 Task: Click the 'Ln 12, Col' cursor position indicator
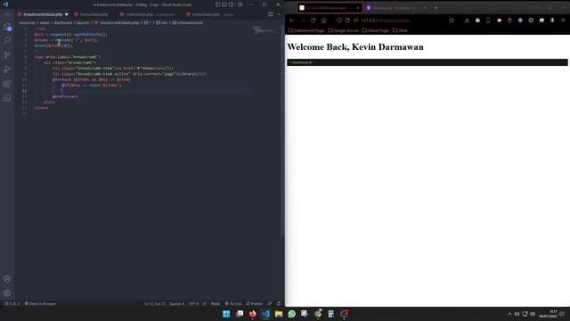point(154,303)
